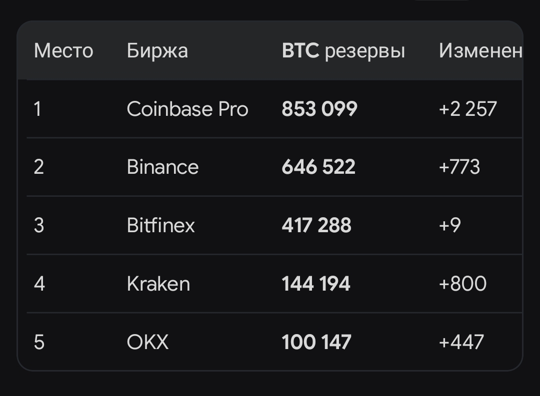
Task: Click the 100 147 reserves value
Action: coord(316,342)
